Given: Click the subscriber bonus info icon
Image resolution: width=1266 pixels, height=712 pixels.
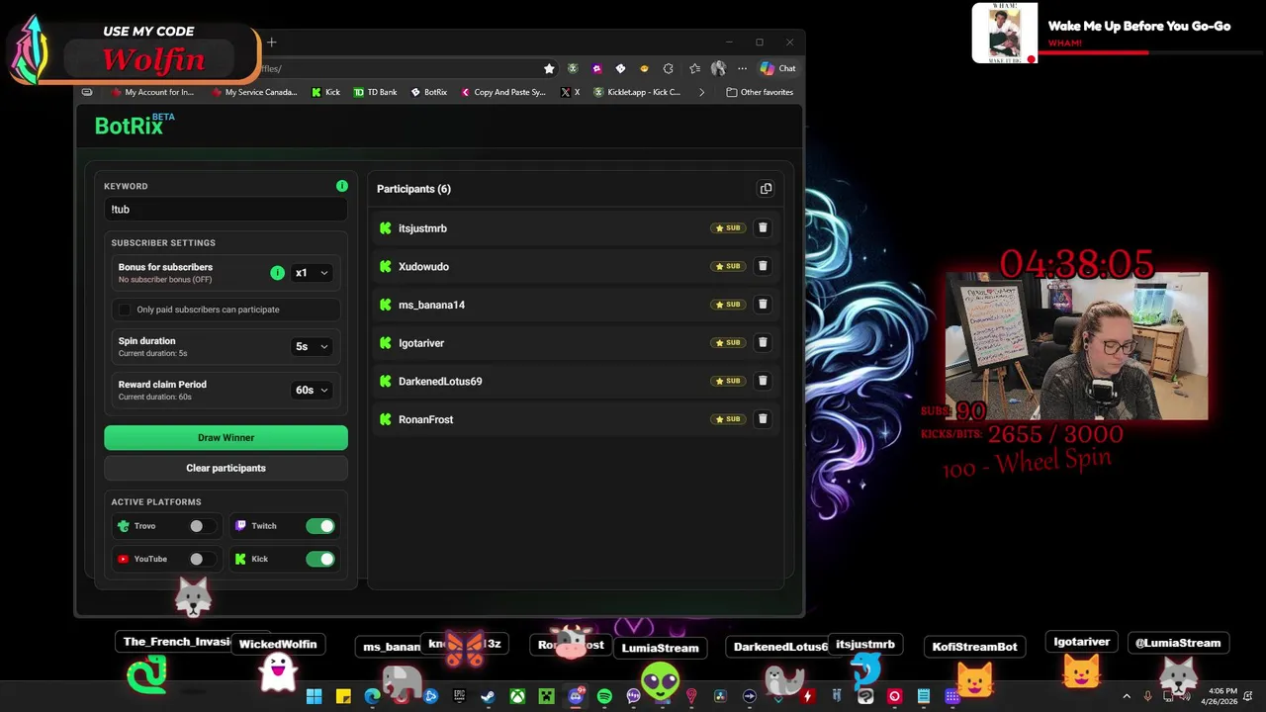Looking at the screenshot, I should tap(277, 273).
